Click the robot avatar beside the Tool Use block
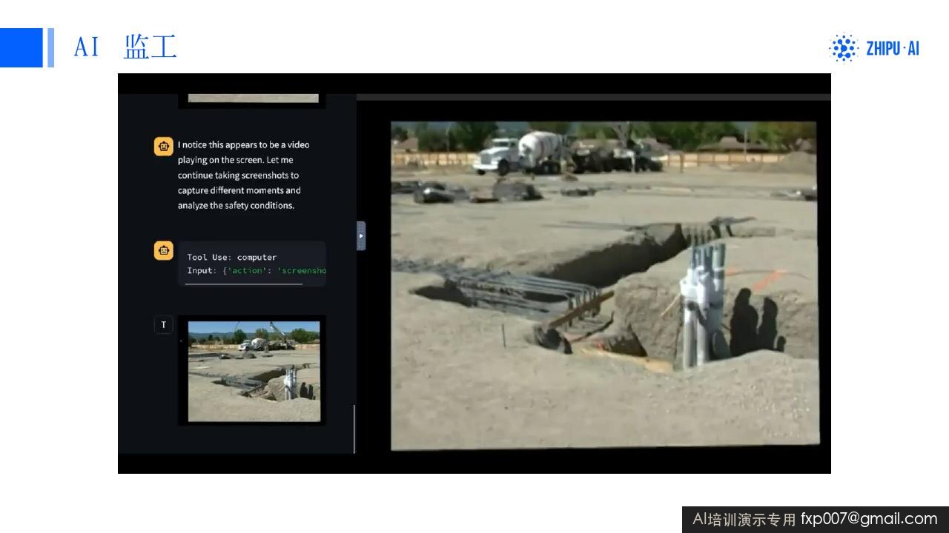 pyautogui.click(x=164, y=250)
